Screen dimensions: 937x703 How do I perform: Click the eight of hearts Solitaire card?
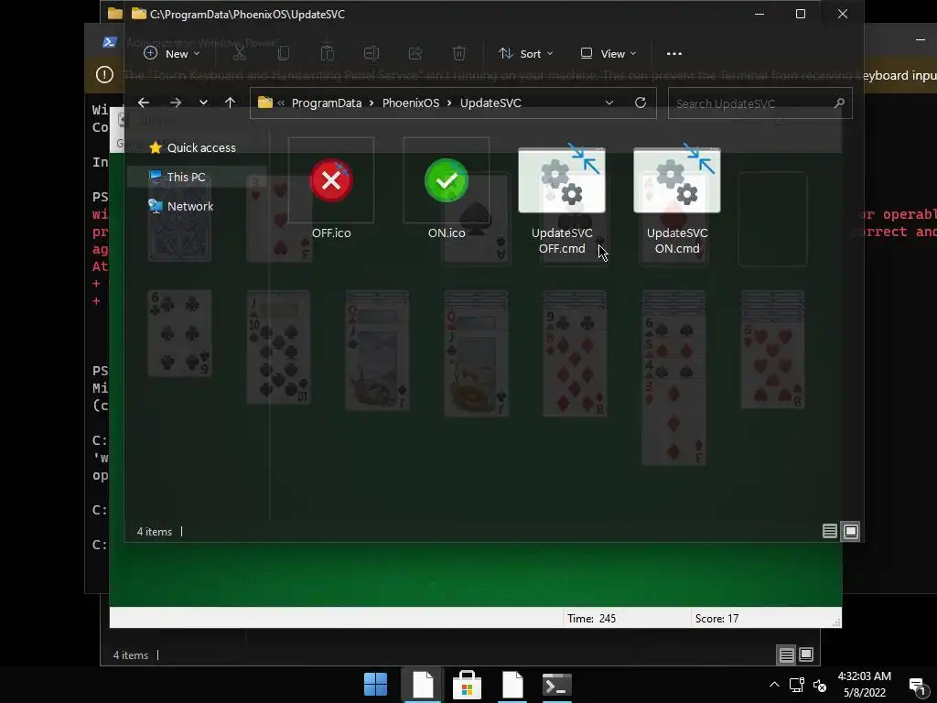772,364
